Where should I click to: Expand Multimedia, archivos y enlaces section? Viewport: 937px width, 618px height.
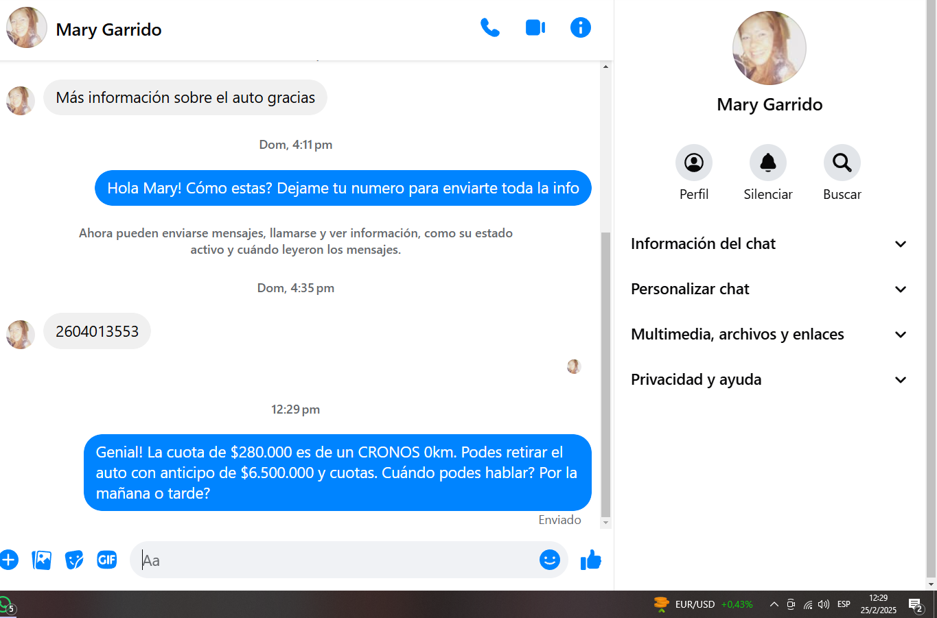click(769, 334)
